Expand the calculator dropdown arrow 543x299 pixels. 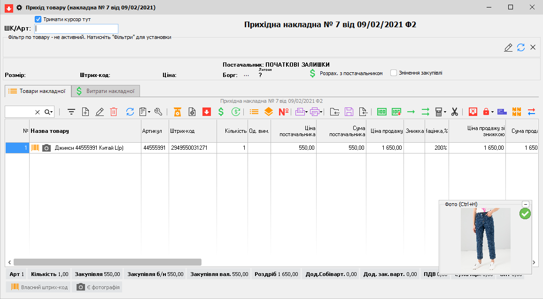(444, 112)
